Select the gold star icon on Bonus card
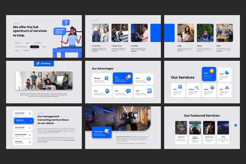 click(x=212, y=71)
